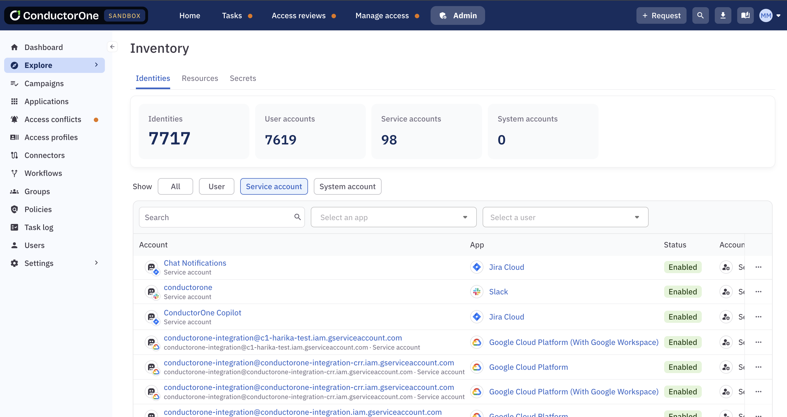Image resolution: width=787 pixels, height=417 pixels.
Task: Select the System account show filter
Action: point(347,186)
